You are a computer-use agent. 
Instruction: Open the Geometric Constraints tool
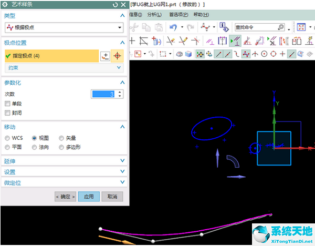[210, 41]
